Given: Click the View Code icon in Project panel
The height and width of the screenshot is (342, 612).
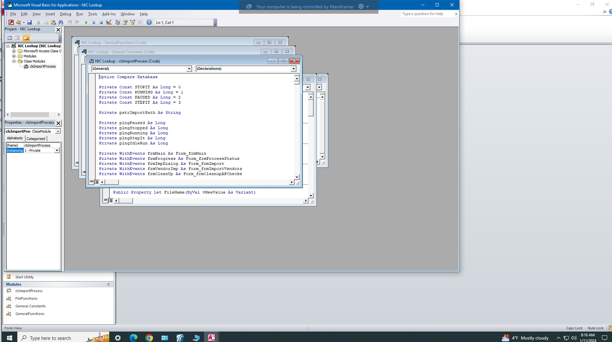Looking at the screenshot, I should click(10, 38).
